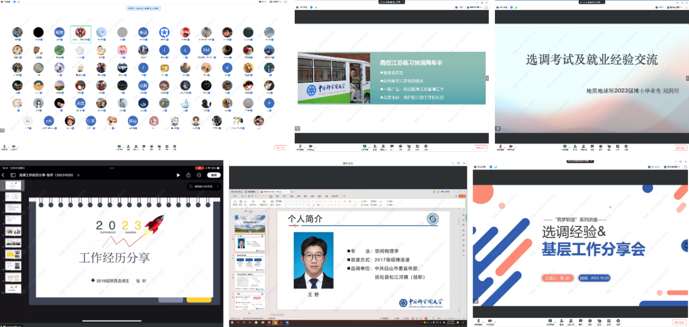Toggle the microphone in the participant grid window
This screenshot has width=689, height=327.
[4, 147]
